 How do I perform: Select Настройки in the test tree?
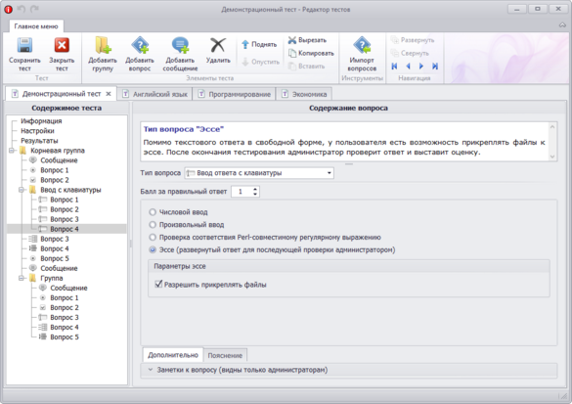click(x=37, y=131)
